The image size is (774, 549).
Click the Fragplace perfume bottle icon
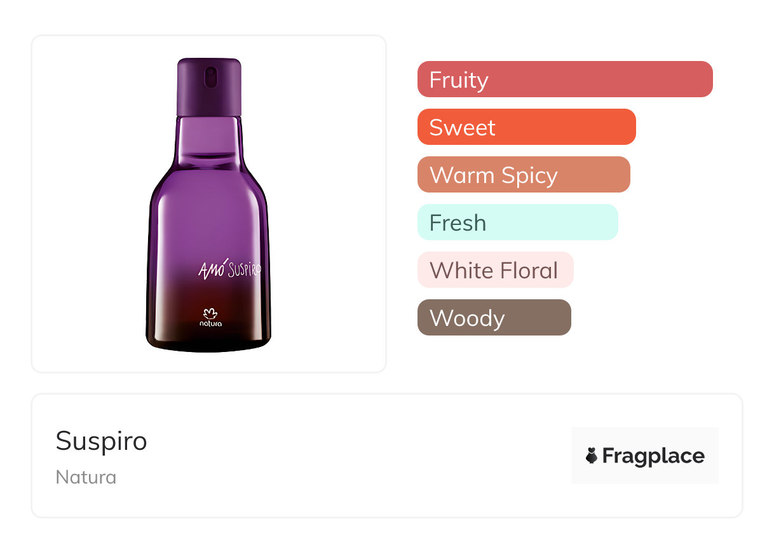(x=592, y=456)
